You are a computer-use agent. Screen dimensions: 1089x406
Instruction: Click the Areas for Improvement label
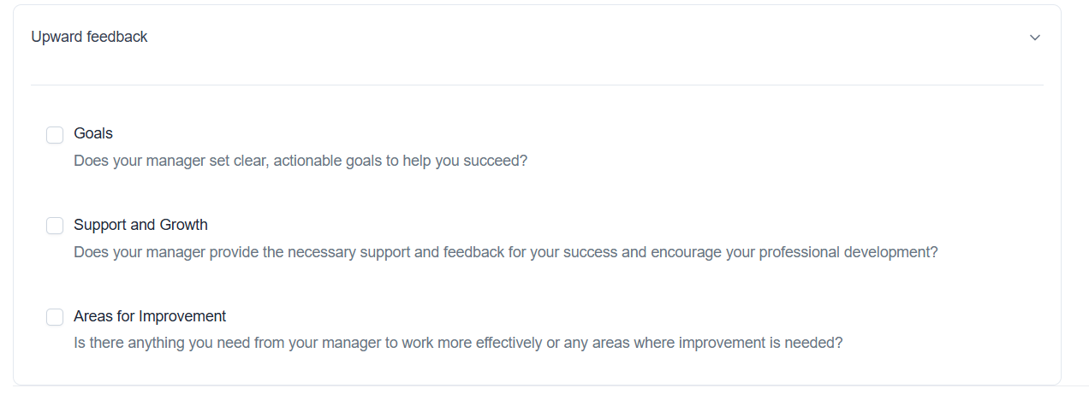pos(150,316)
